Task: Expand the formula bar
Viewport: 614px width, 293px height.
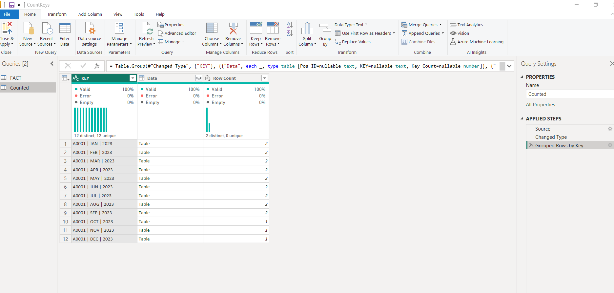Action: pos(509,66)
